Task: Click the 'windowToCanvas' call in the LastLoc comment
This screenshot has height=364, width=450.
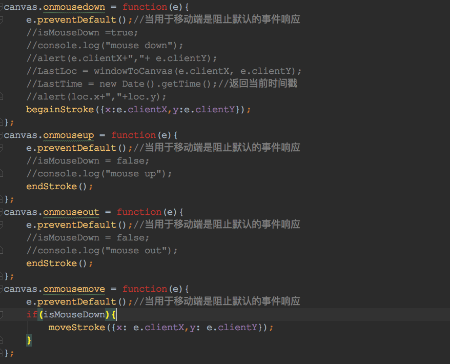Action: coord(133,71)
